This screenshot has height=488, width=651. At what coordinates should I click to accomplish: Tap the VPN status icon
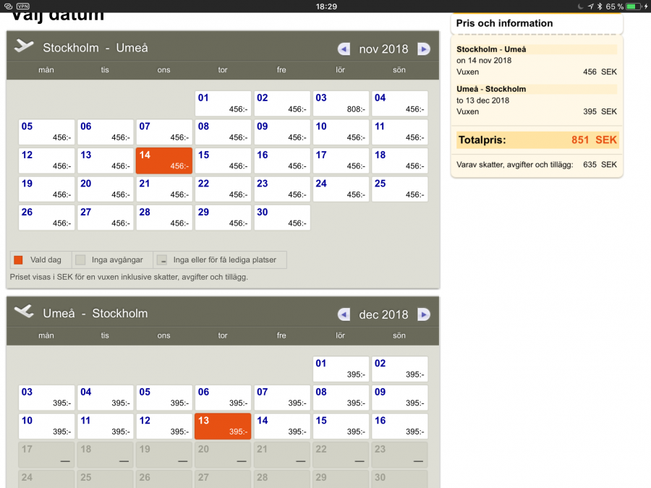click(x=23, y=6)
